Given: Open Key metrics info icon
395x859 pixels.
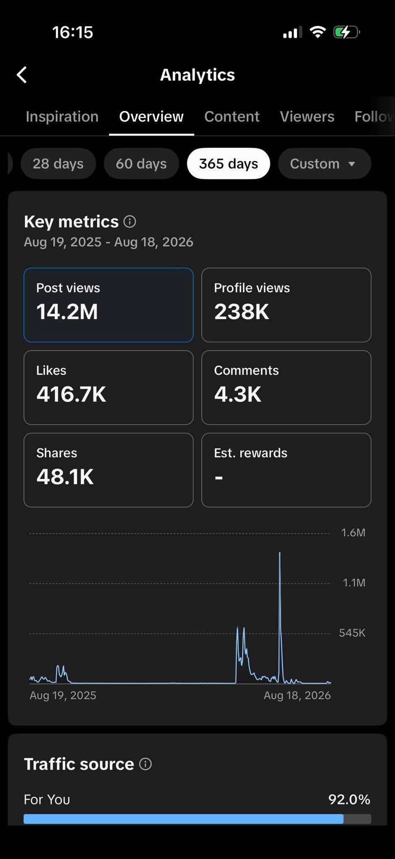Looking at the screenshot, I should tap(130, 221).
